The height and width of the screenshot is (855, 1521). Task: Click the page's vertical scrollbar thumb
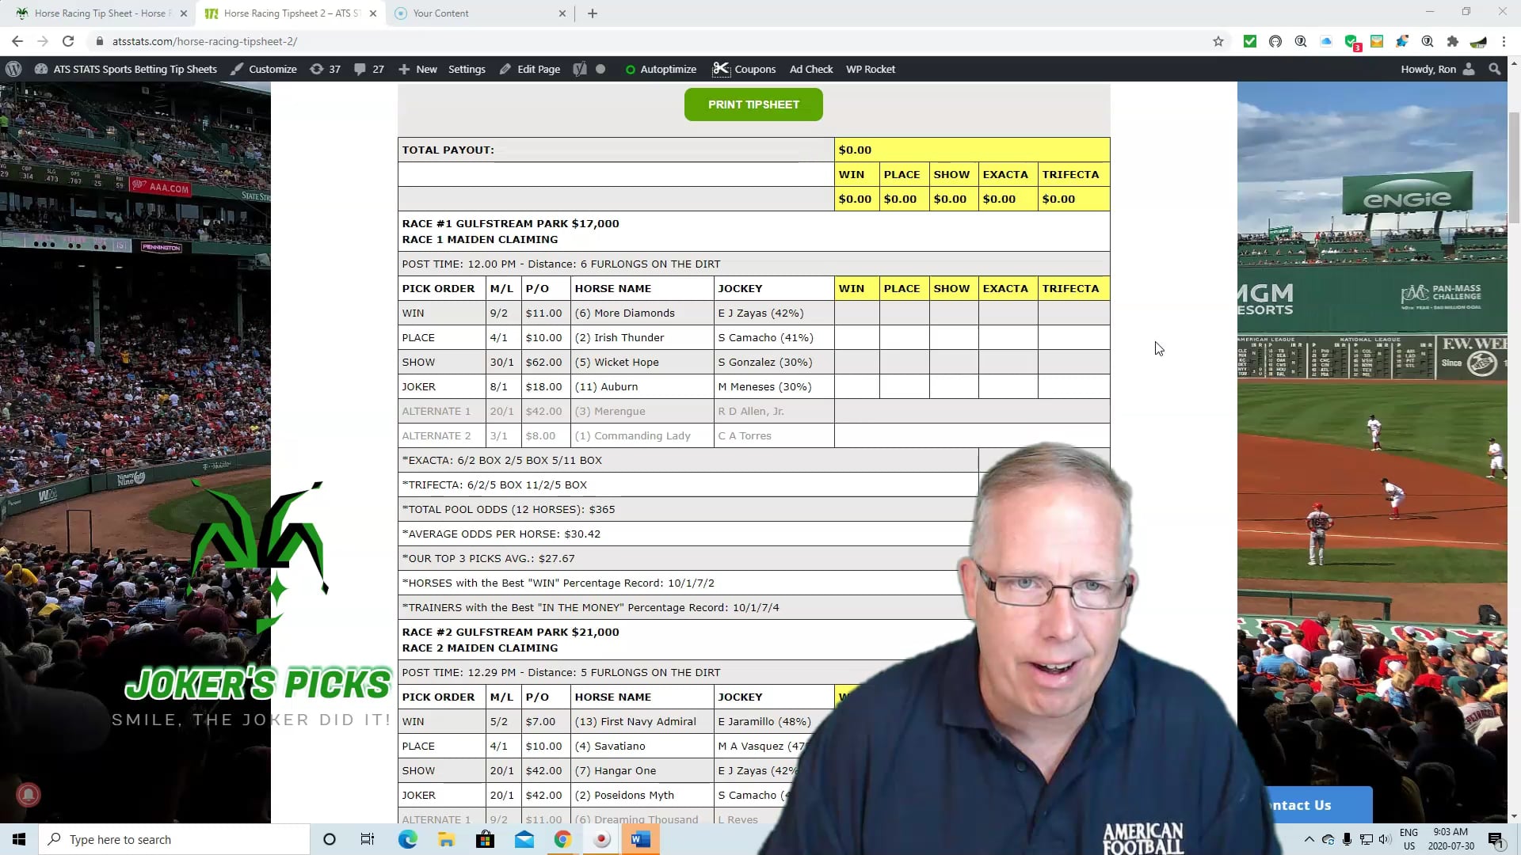[x=1514, y=168]
